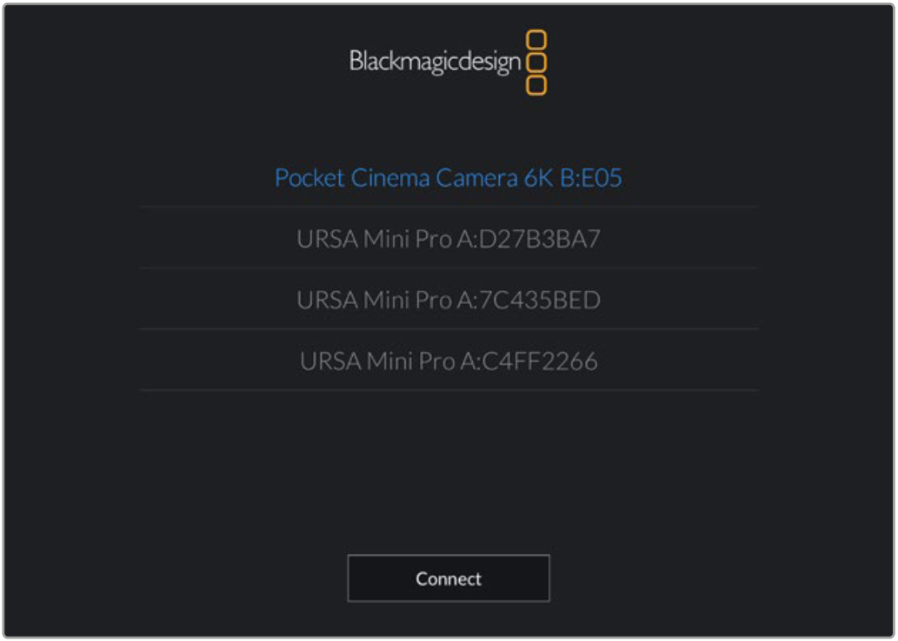898x641 pixels.
Task: Select Pocket Cinema Camera 6K B:E05
Action: tap(449, 178)
